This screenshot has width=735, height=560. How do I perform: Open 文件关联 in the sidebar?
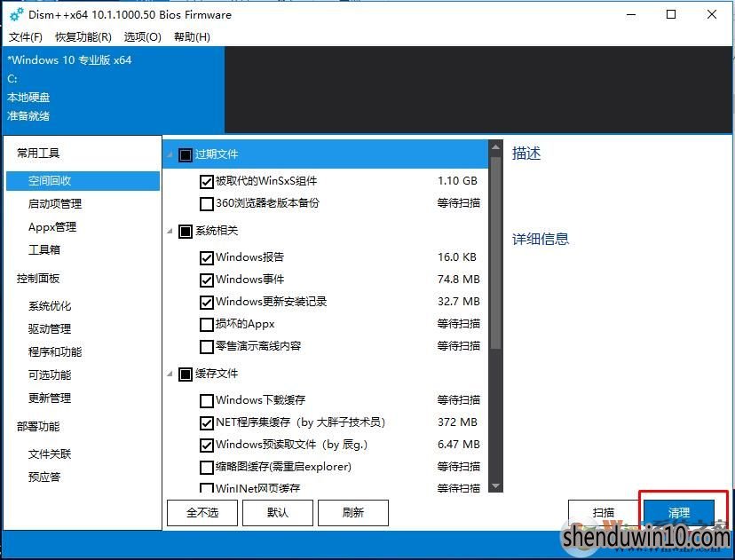(50, 454)
